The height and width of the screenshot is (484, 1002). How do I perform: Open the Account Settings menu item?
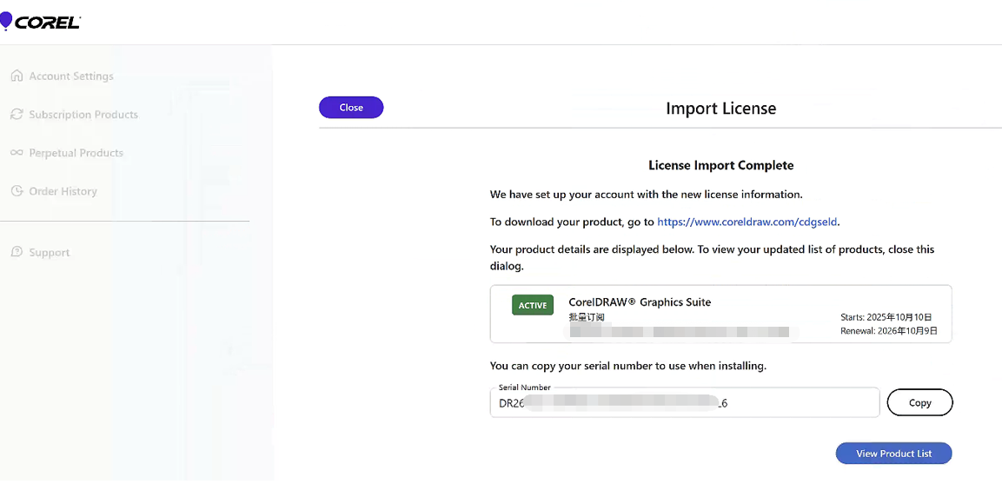(71, 76)
